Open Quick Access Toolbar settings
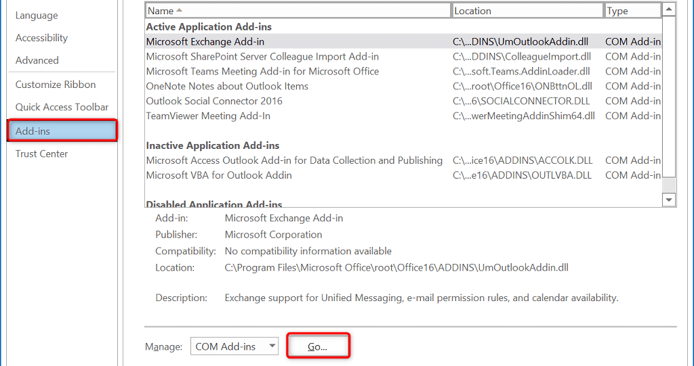This screenshot has width=694, height=366. (62, 108)
